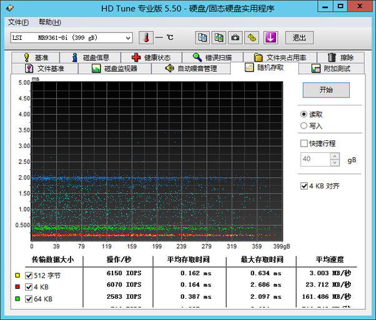376x320 pixels.
Task: Open the options gear icon
Action: point(252,37)
